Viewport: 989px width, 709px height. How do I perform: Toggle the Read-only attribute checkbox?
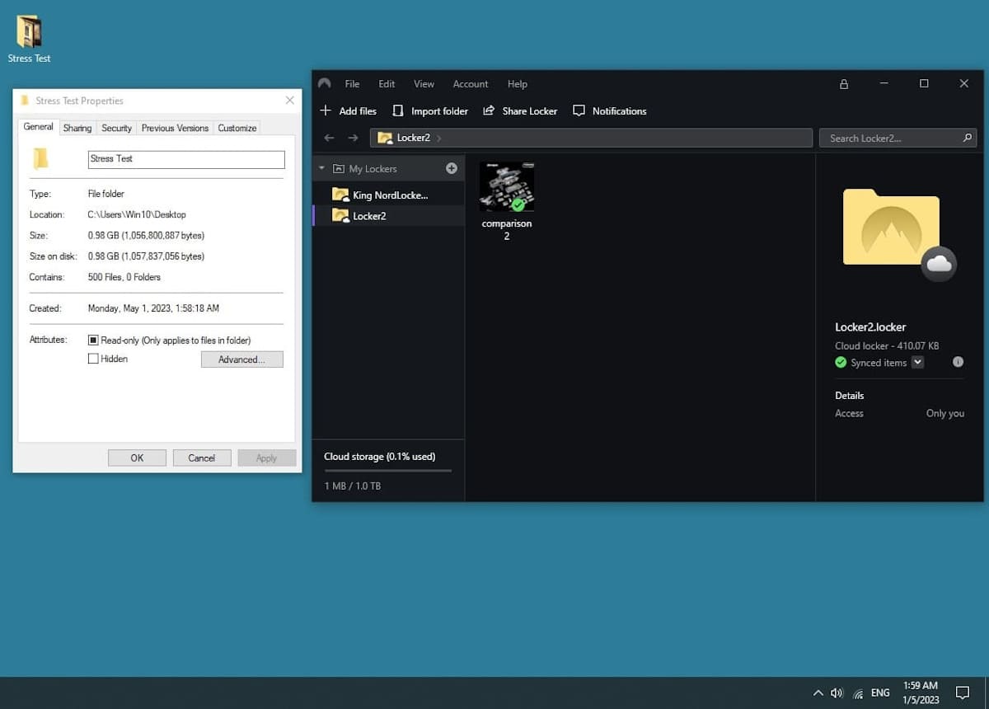coord(93,340)
